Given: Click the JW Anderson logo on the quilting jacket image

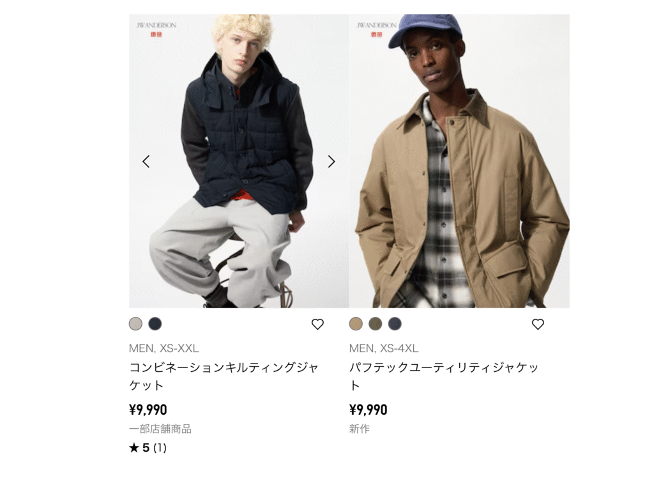Looking at the screenshot, I should click(x=156, y=29).
